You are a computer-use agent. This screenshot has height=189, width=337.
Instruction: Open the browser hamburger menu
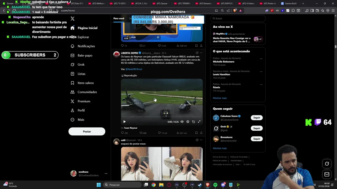(333, 10)
